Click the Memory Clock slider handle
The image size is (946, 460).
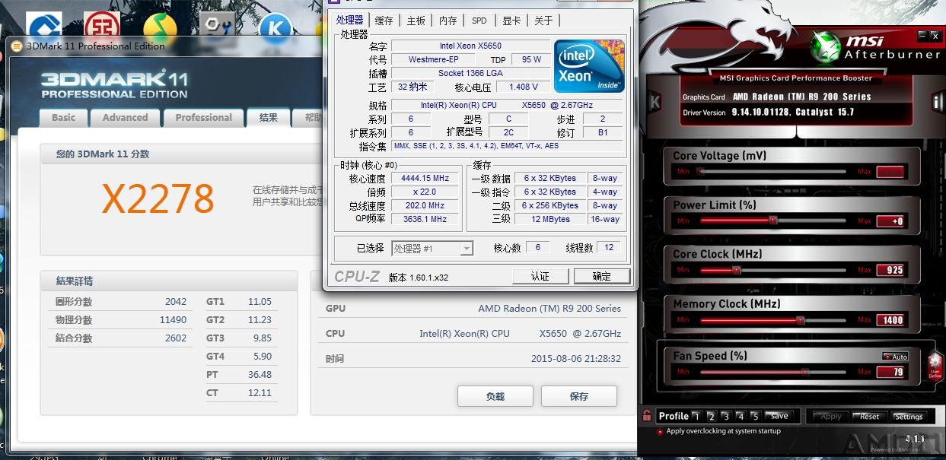pos(800,320)
